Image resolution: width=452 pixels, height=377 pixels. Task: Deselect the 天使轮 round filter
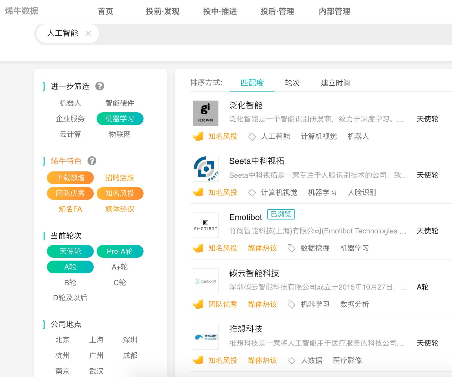pyautogui.click(x=70, y=251)
